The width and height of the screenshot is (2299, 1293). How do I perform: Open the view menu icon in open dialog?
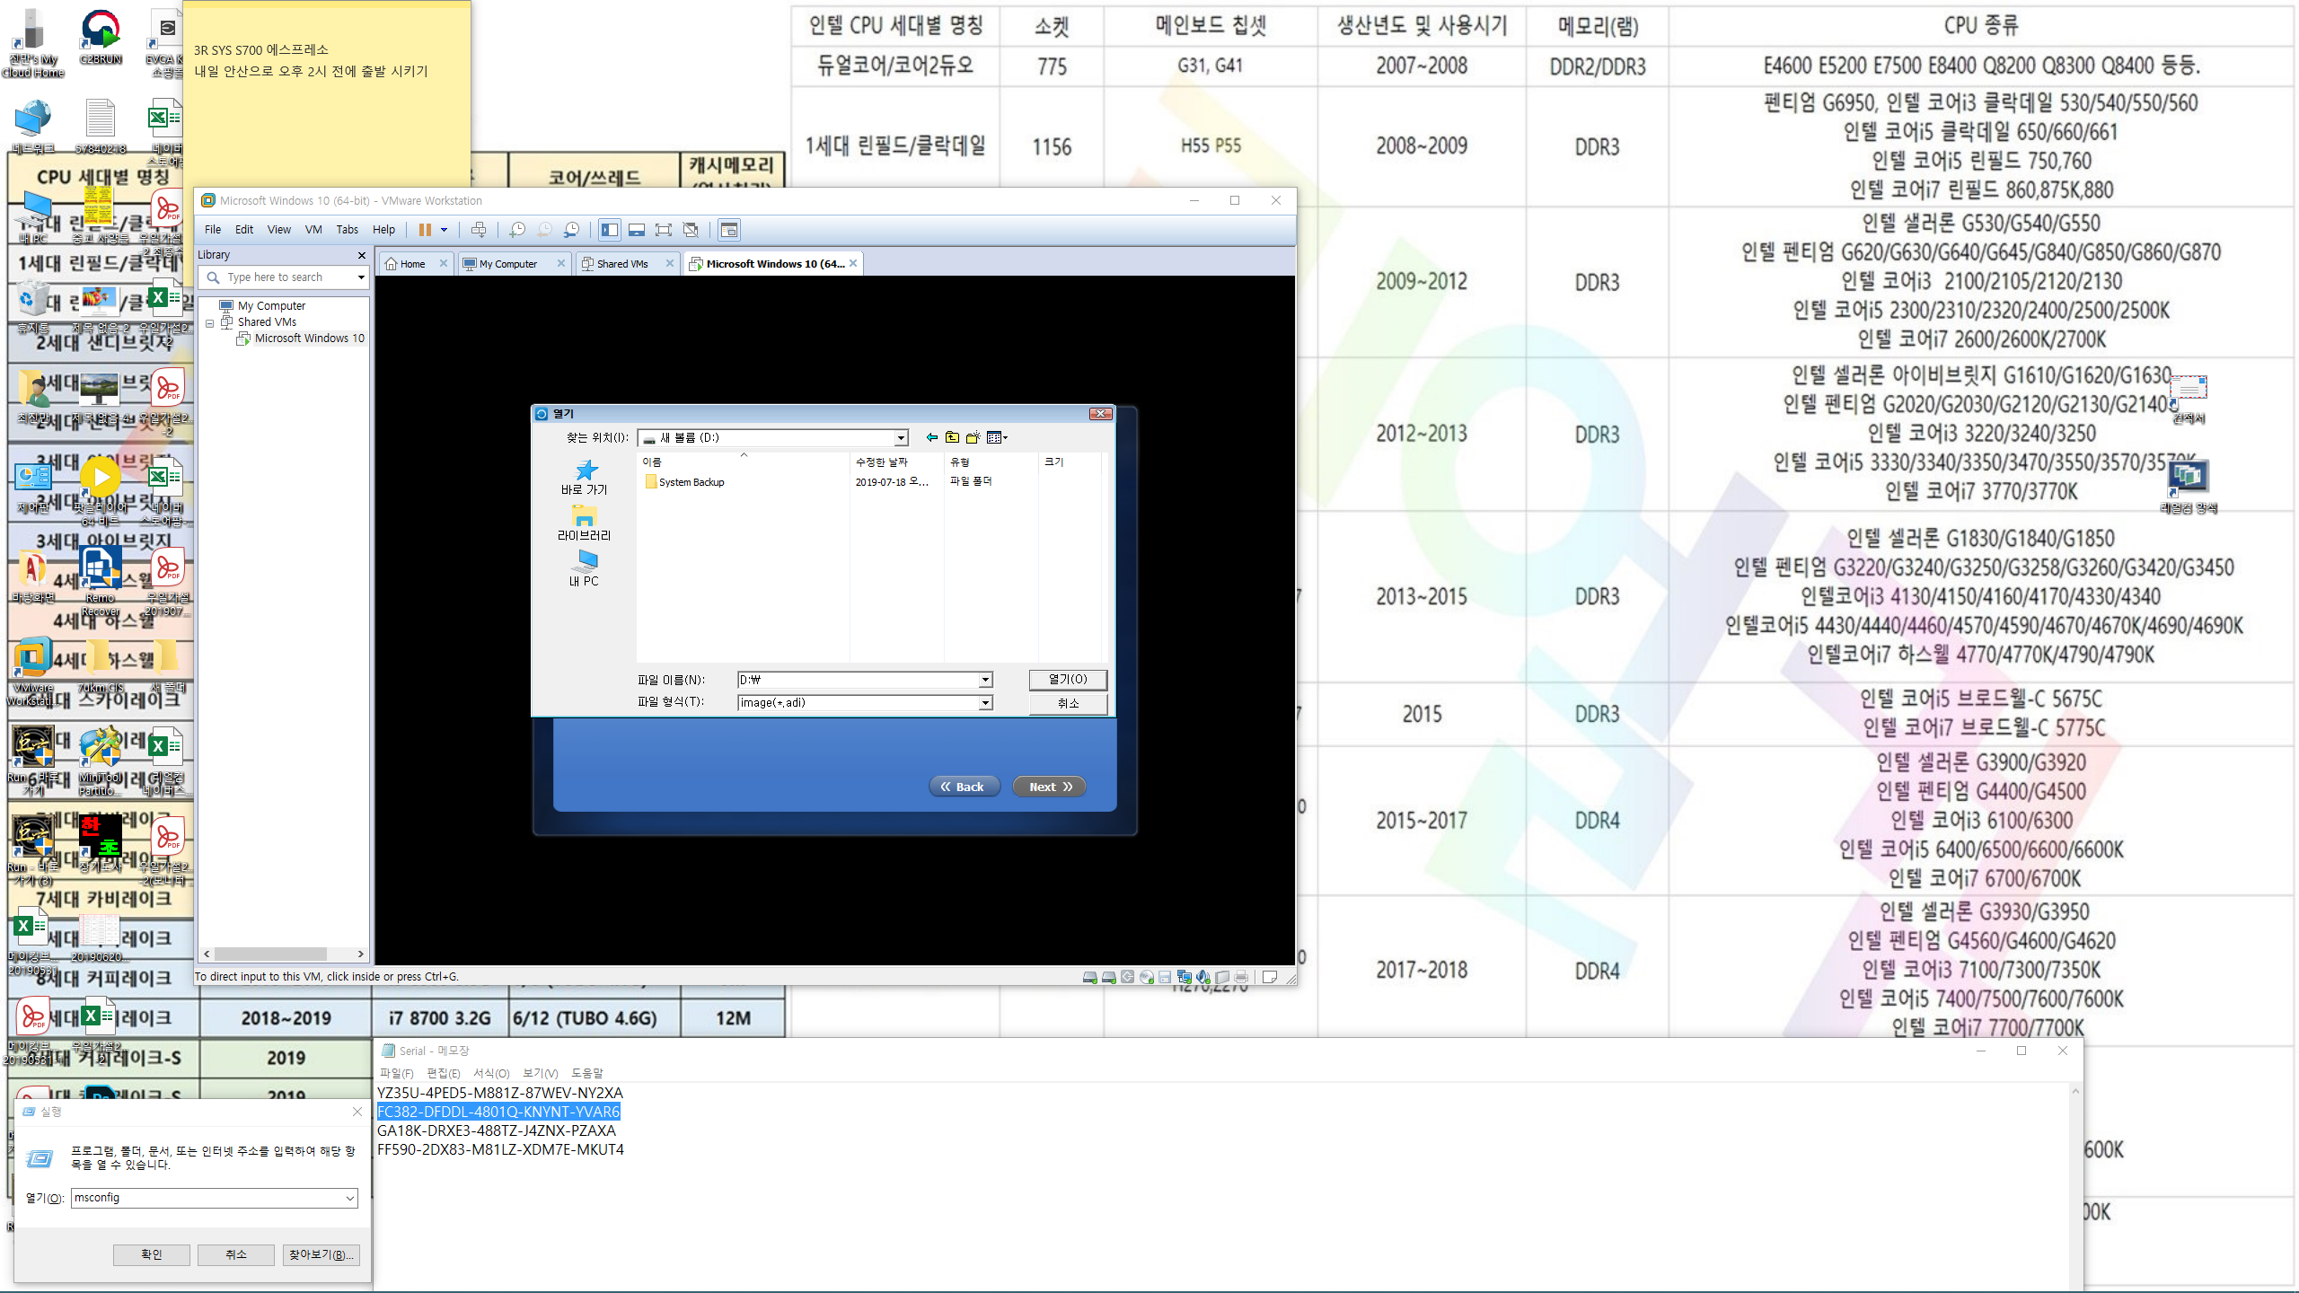pos(997,437)
